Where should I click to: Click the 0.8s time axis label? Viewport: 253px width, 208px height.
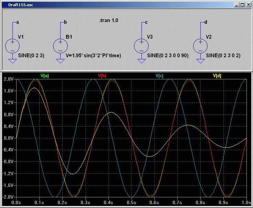(200, 203)
